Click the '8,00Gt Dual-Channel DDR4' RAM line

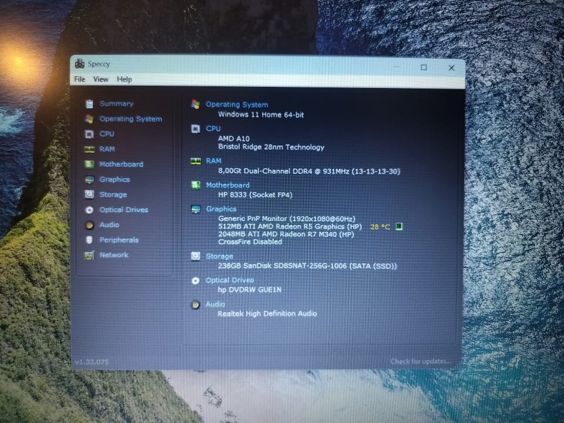pyautogui.click(x=309, y=171)
